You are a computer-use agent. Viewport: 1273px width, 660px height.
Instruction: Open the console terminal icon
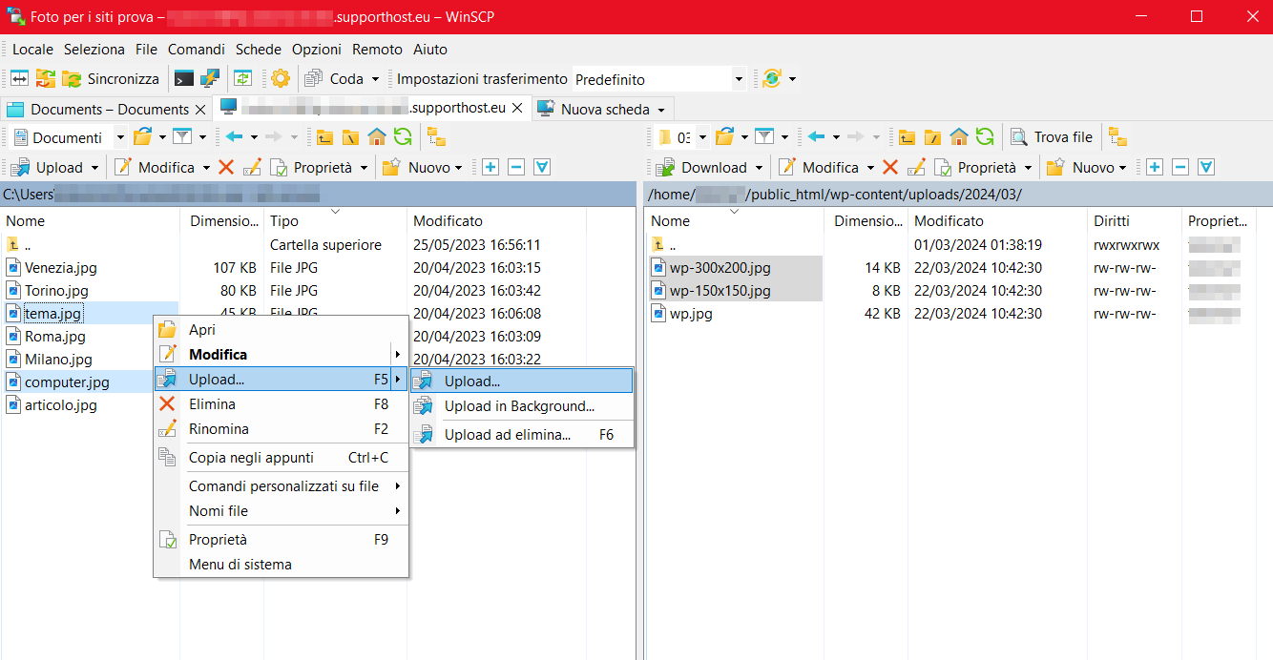[x=183, y=78]
